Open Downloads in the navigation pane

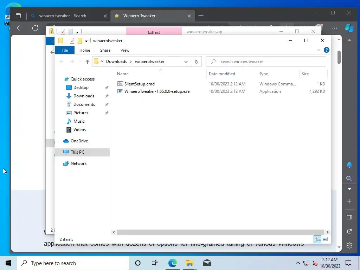84,96
